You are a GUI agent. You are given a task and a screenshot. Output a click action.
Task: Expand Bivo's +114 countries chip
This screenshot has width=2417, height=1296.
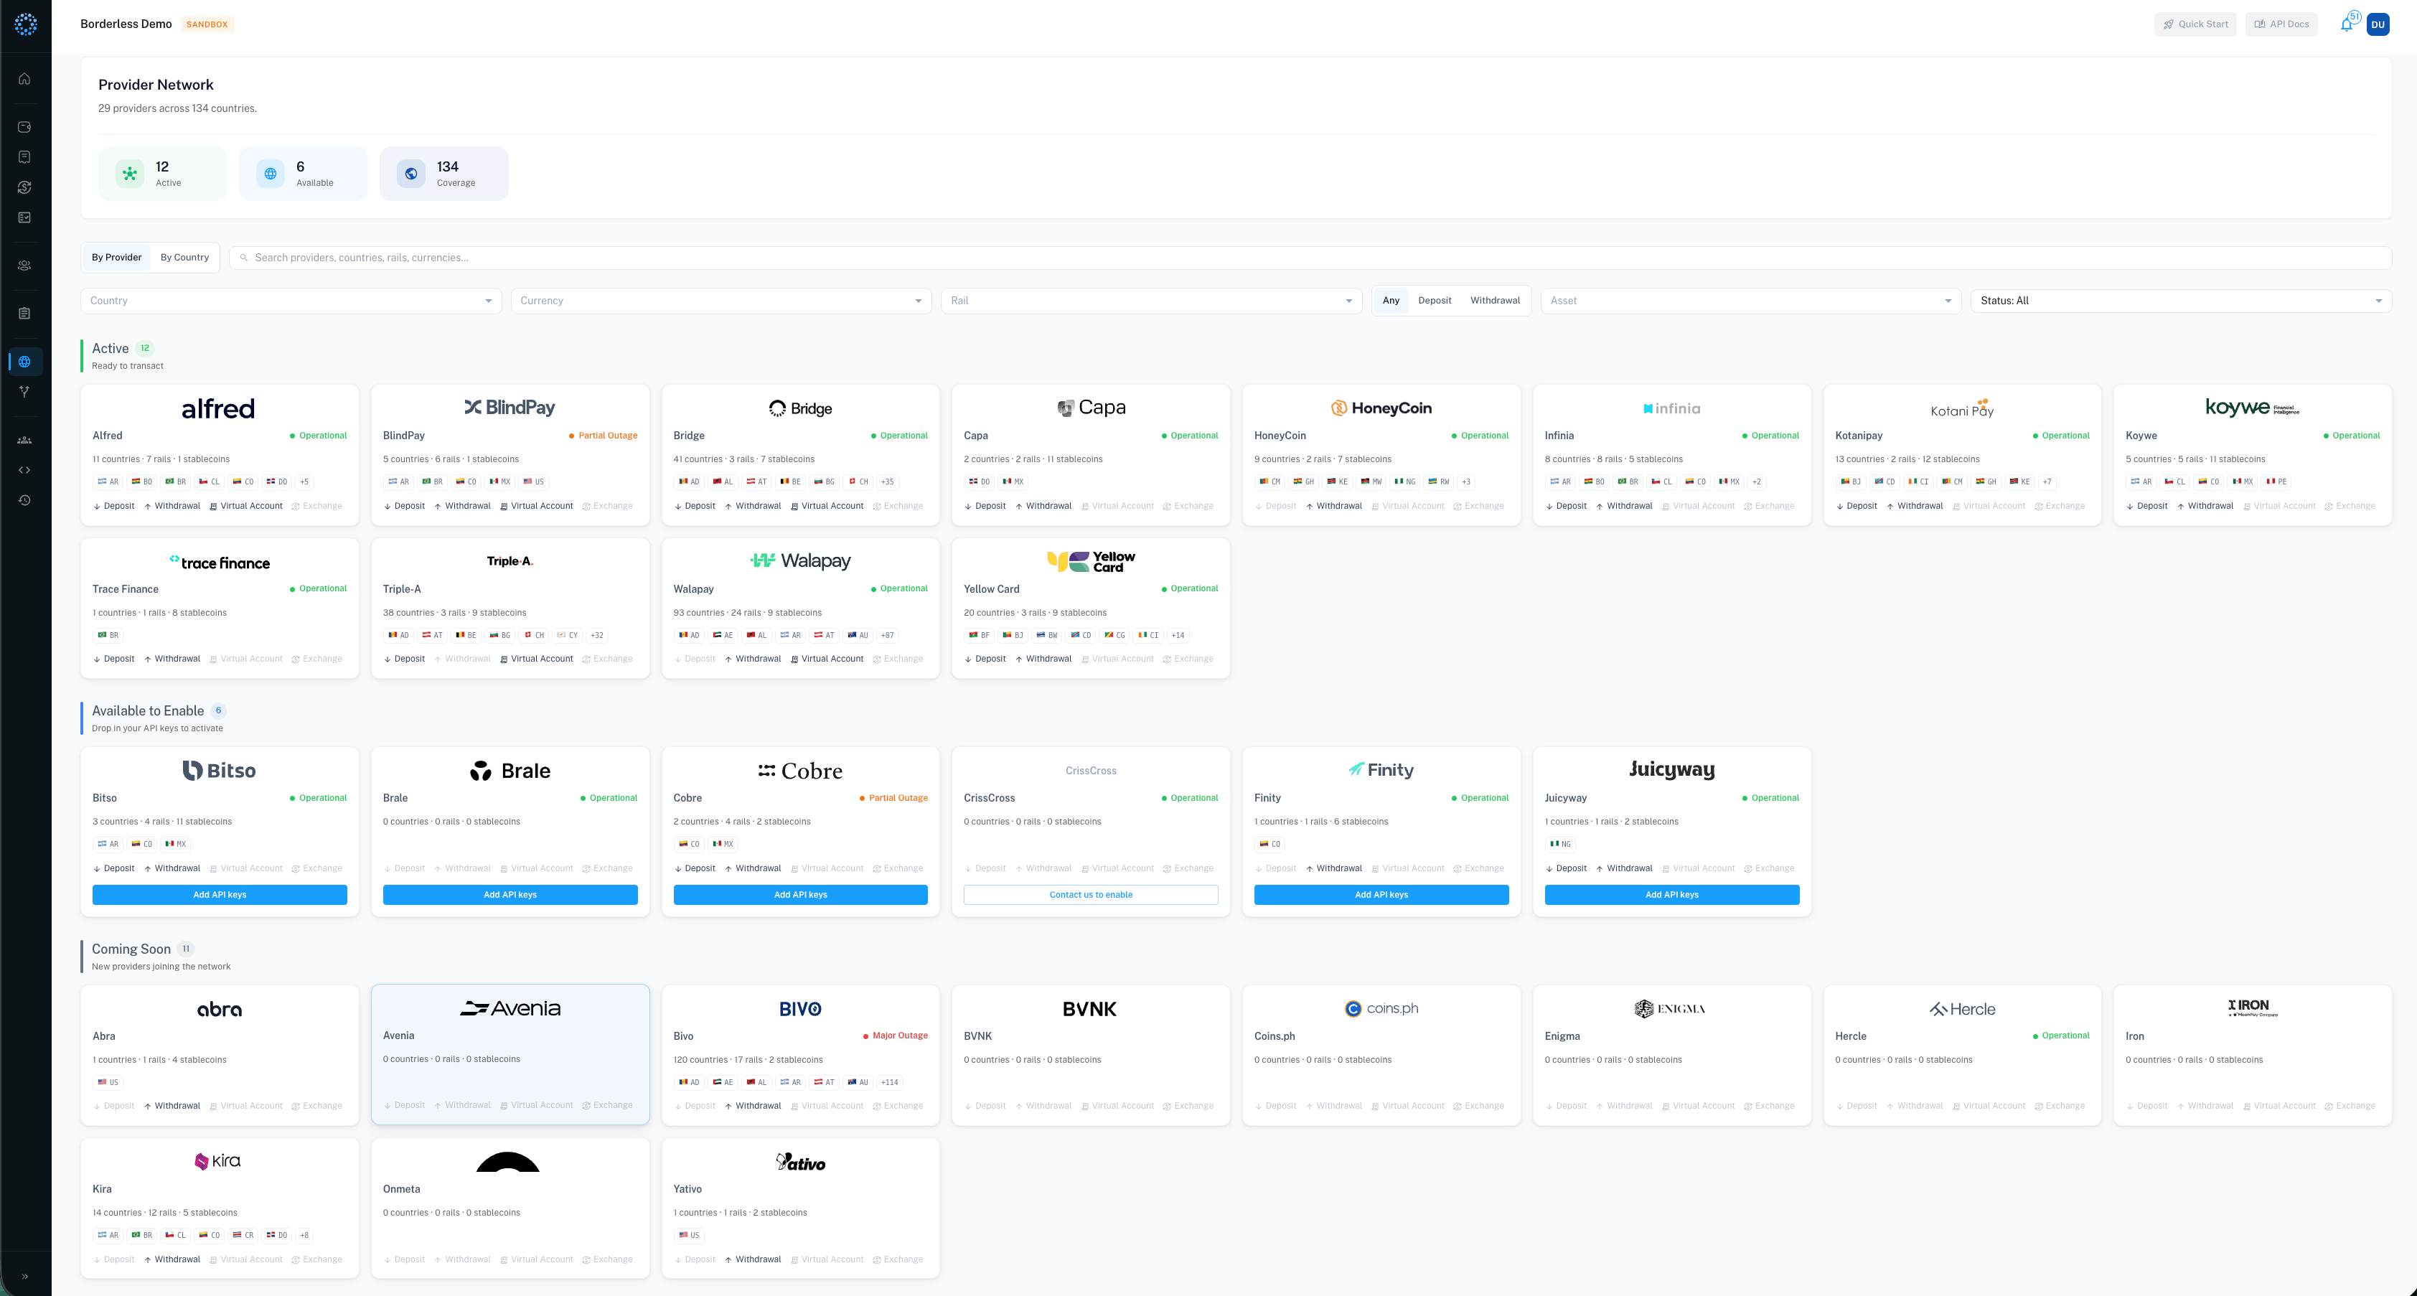click(x=889, y=1082)
